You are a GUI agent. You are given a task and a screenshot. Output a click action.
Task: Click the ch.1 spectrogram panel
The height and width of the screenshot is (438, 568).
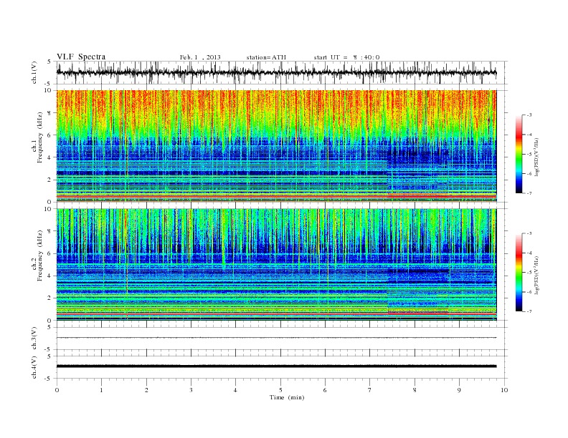point(276,146)
